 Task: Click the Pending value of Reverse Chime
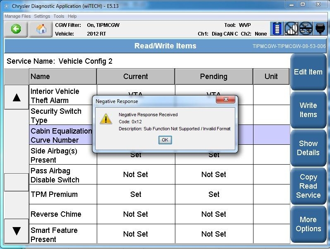coord(214,214)
